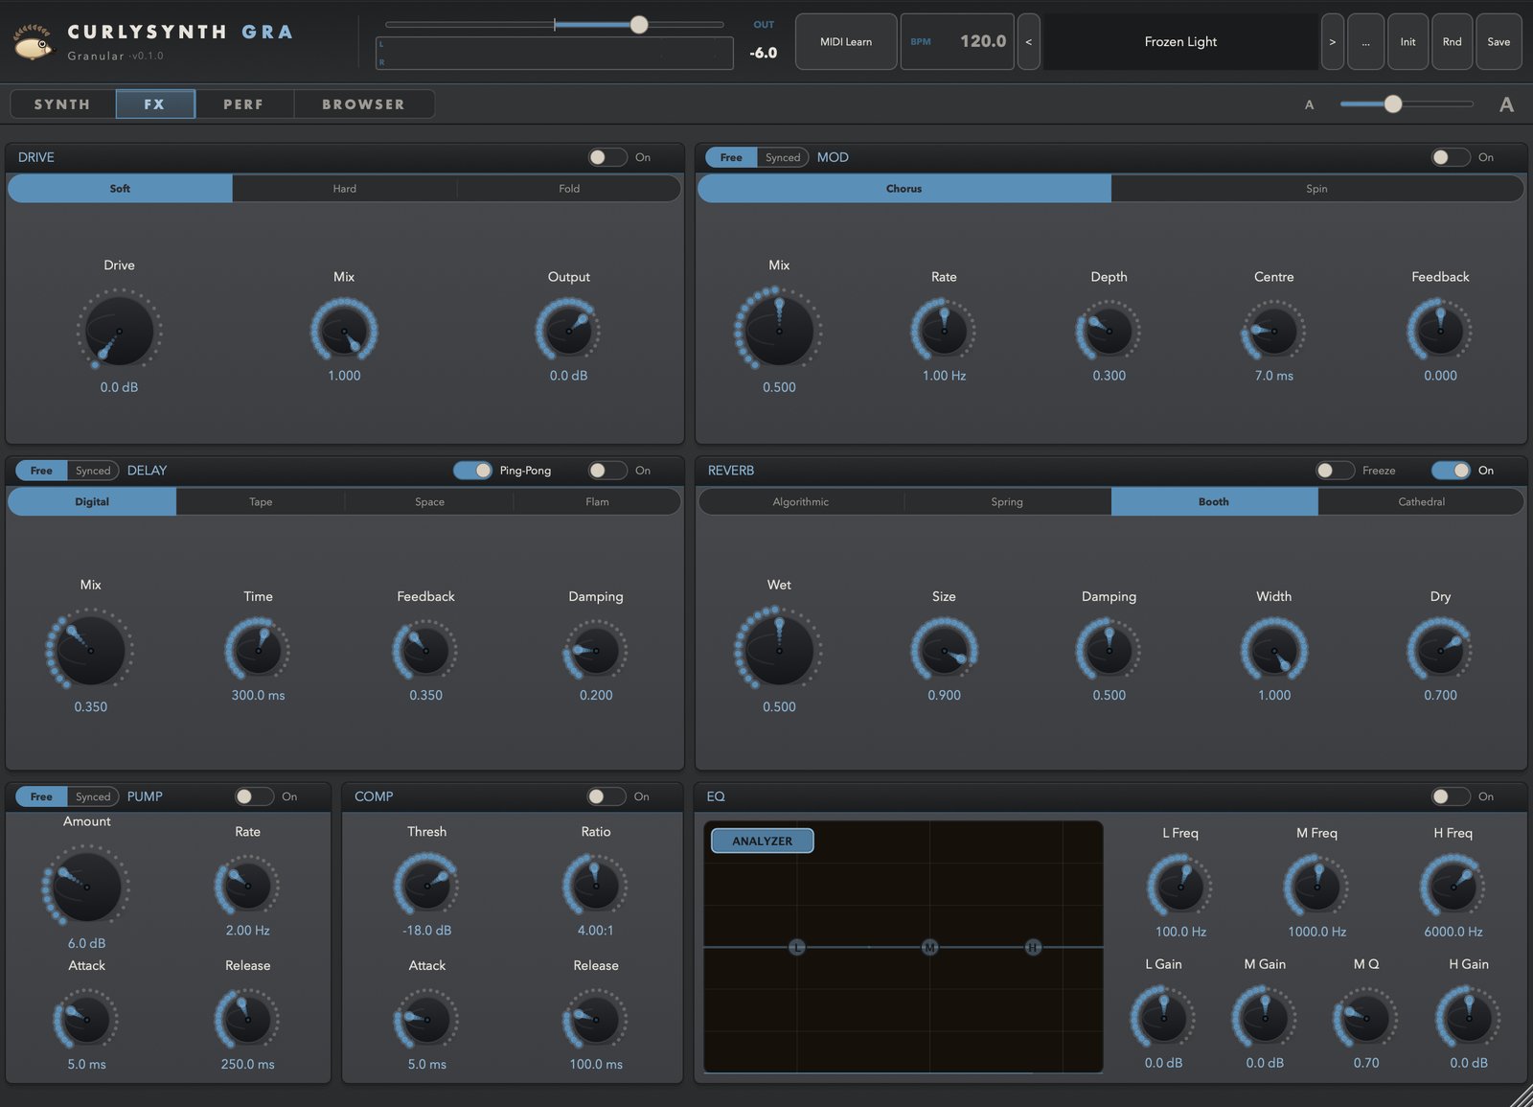Screen dimensions: 1533x1107
Task: Open the PERF tab
Action: (243, 104)
